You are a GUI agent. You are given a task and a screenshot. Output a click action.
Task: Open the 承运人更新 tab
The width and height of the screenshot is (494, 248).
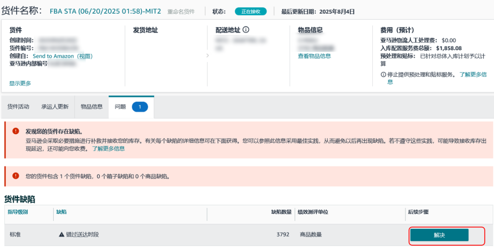(55, 107)
